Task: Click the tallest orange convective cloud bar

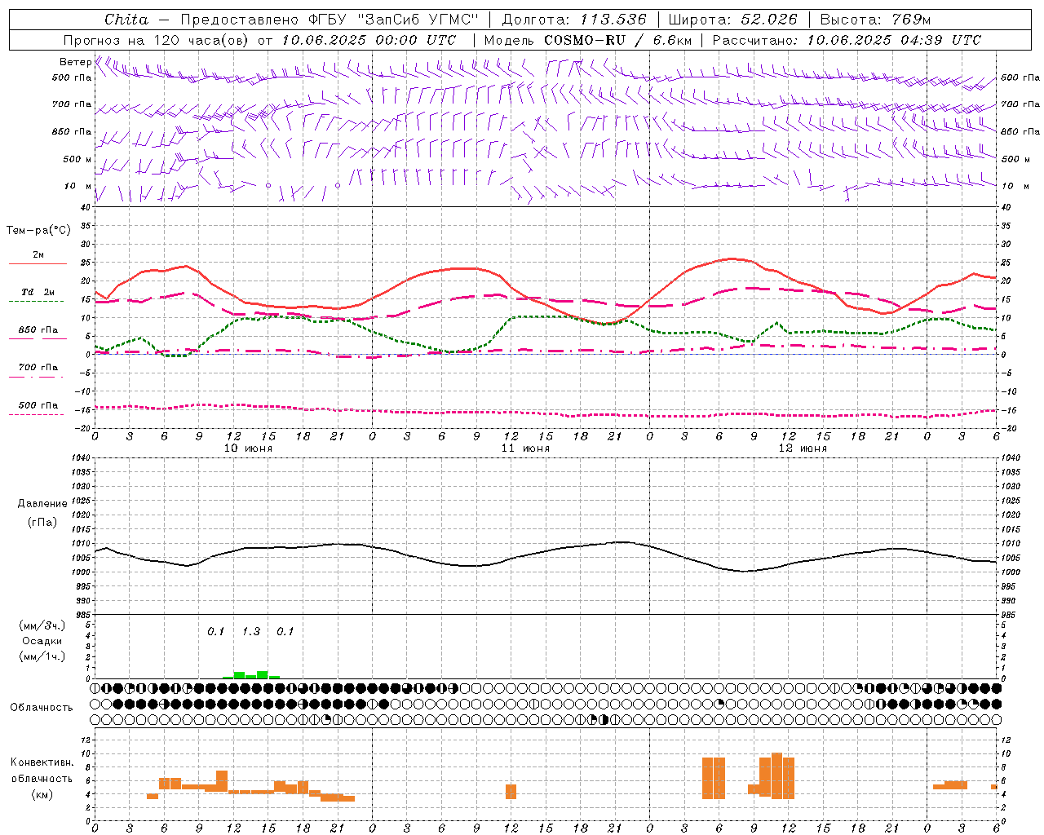Action: click(776, 775)
